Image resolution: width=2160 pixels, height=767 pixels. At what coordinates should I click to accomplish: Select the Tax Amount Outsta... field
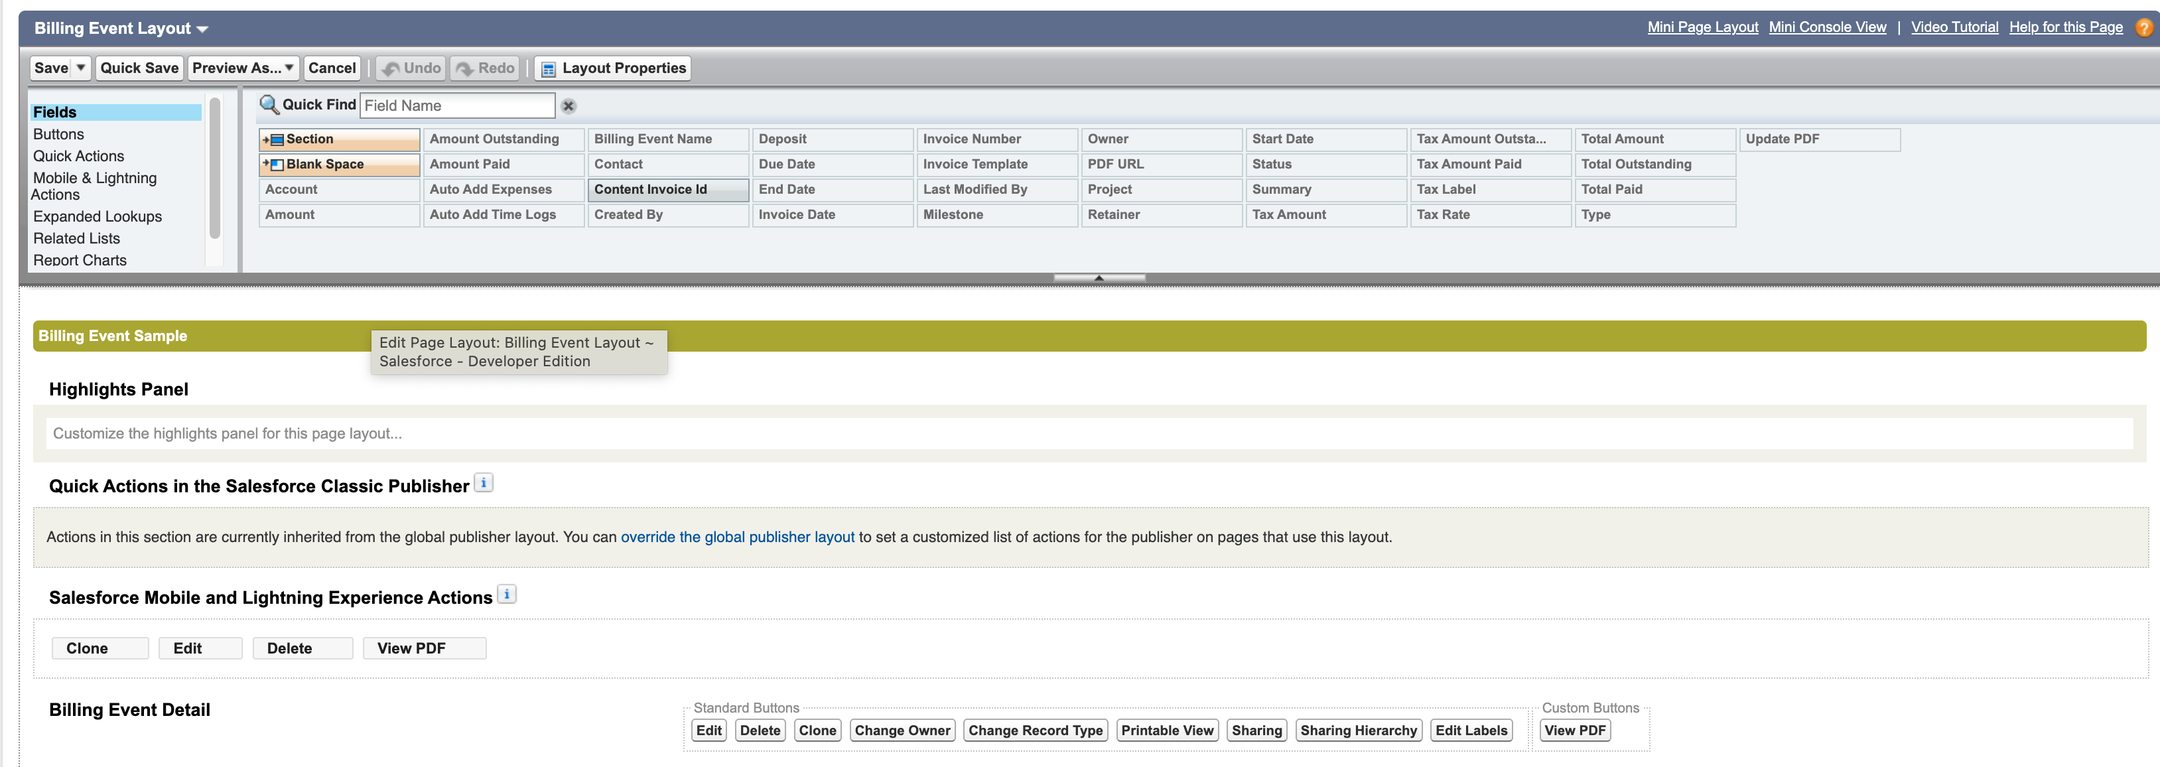[x=1491, y=139]
